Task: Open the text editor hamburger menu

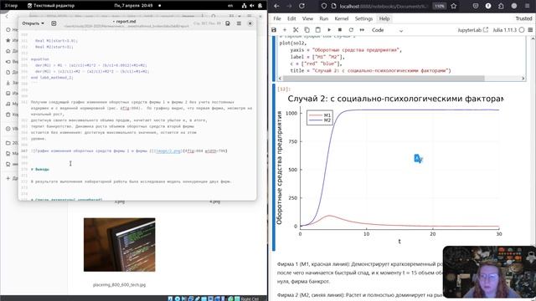Action: tap(239, 23)
